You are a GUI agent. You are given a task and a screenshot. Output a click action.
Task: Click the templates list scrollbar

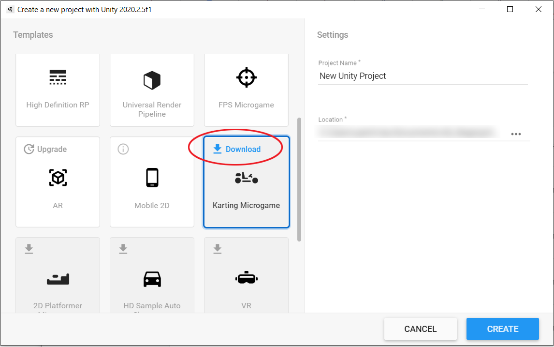(299, 180)
